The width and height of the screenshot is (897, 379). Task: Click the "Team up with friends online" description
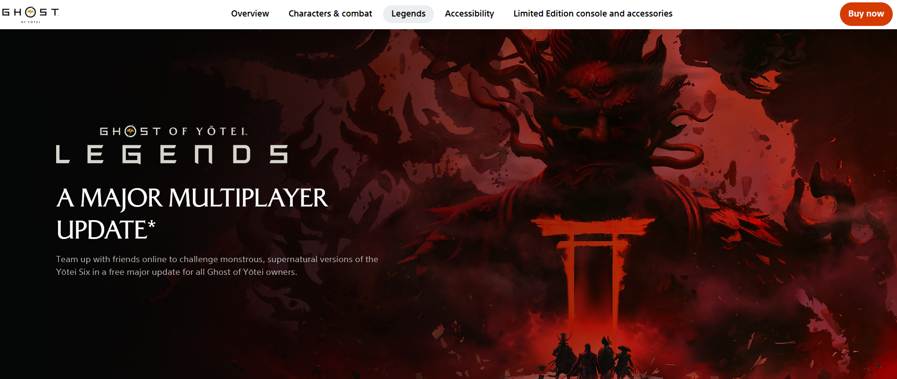point(217,265)
